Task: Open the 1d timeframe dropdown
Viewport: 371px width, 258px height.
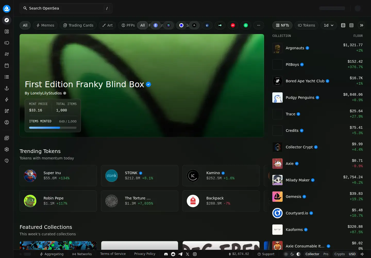Action: [329, 25]
